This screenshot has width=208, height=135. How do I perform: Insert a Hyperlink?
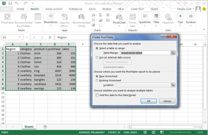168,19
